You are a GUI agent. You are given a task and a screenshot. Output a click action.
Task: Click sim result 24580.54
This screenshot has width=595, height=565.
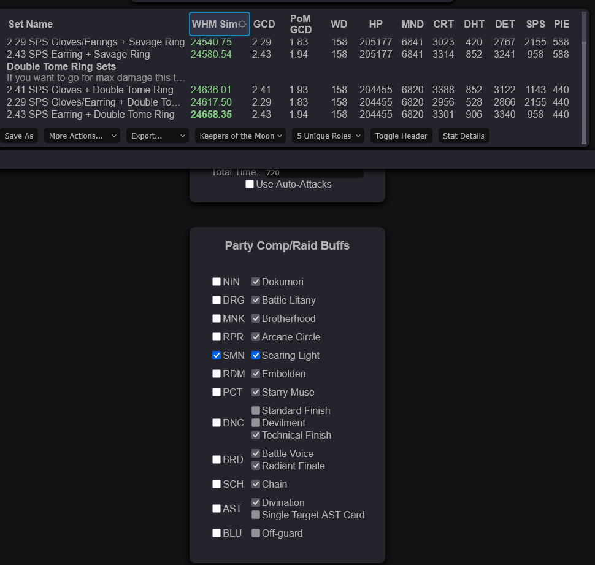coord(211,54)
